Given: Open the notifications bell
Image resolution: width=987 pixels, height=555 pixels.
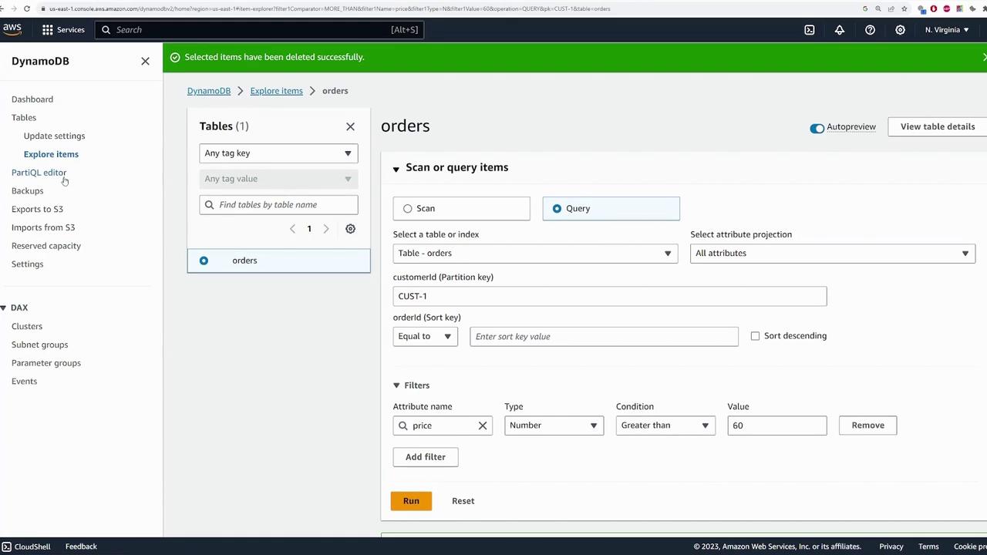Looking at the screenshot, I should (840, 29).
